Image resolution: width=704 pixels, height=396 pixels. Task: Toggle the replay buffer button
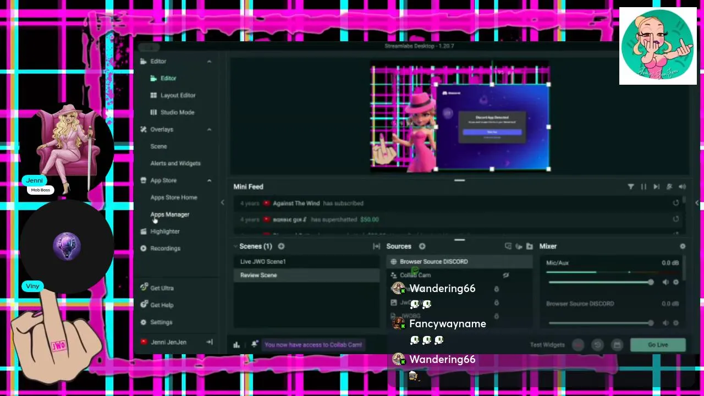pos(597,345)
